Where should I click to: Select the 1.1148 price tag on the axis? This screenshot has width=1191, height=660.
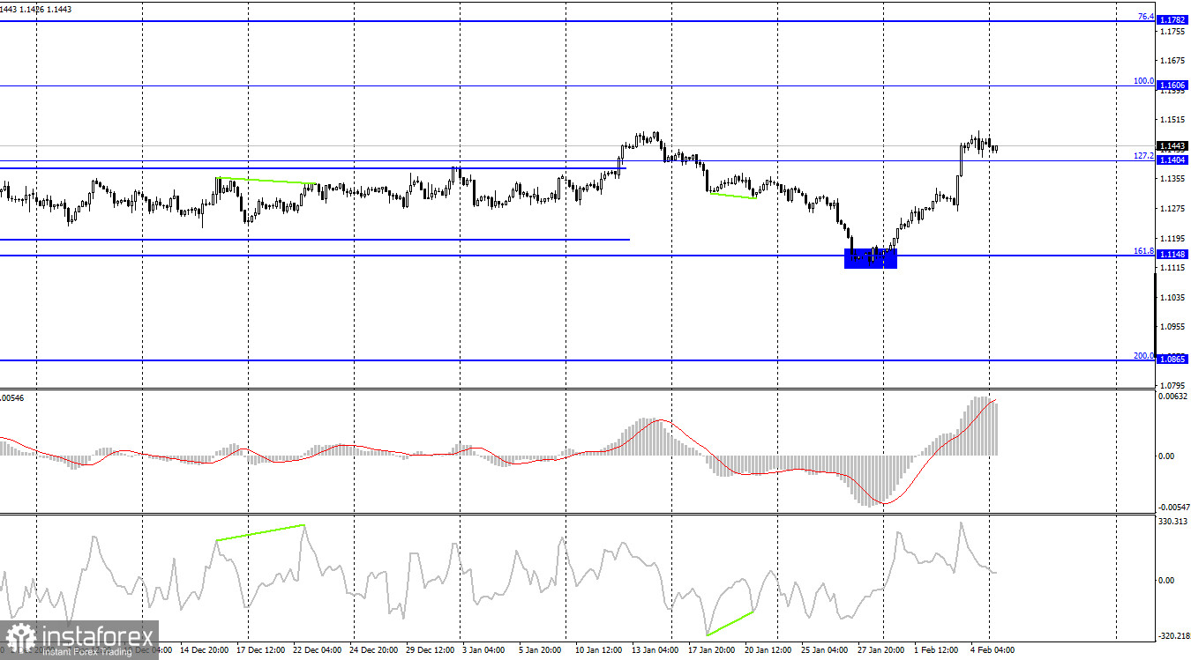pyautogui.click(x=1172, y=256)
